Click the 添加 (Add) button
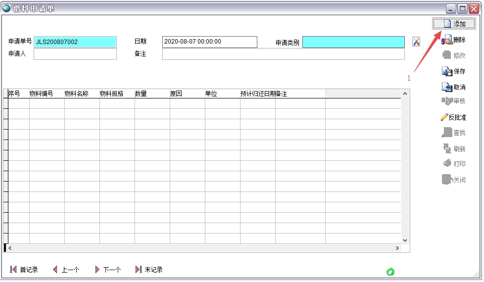 (454, 24)
